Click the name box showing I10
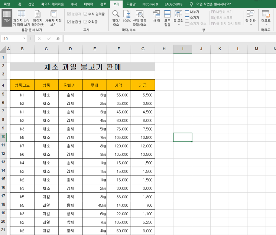Viewport: 276px width, 235px height. point(12,39)
